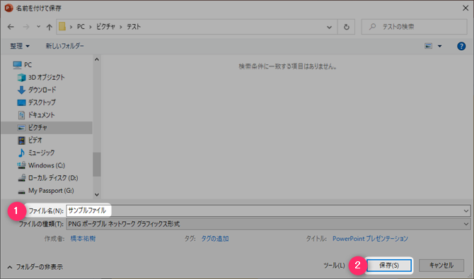This screenshot has width=474, height=279.
Task: Edit the author 橋本祐樹
Action: [83, 239]
